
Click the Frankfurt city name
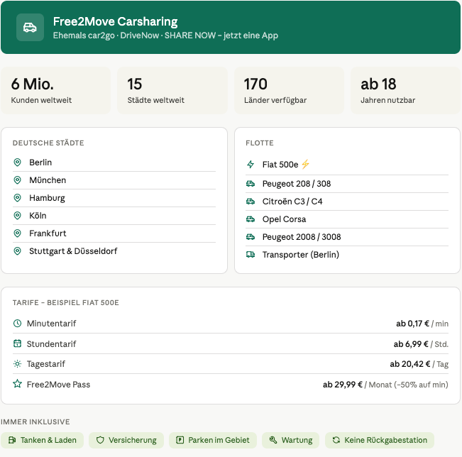pyautogui.click(x=48, y=233)
